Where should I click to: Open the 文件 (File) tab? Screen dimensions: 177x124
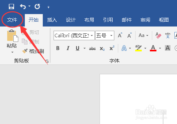coord(12,20)
